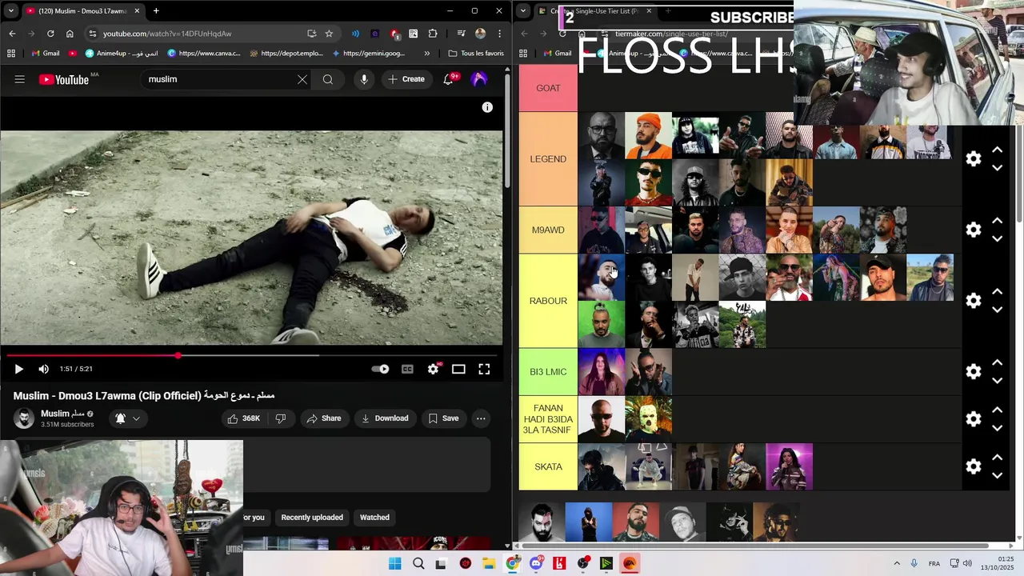This screenshot has width=1024, height=576.
Task: Open settings for FANAN HADI B3IDA tier
Action: click(x=974, y=419)
